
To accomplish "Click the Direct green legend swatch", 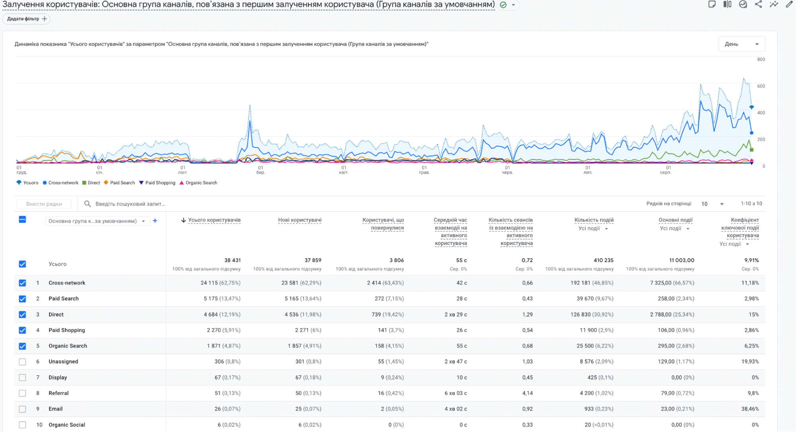I will click(x=84, y=183).
